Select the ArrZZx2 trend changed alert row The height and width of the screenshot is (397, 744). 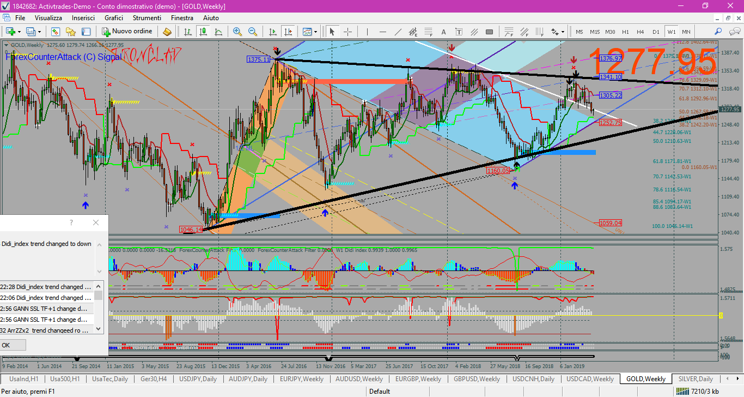pyautogui.click(x=47, y=330)
